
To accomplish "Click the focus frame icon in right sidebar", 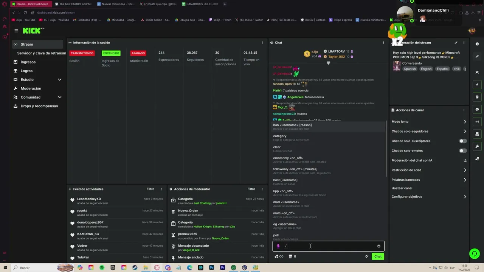I will tap(477, 72).
